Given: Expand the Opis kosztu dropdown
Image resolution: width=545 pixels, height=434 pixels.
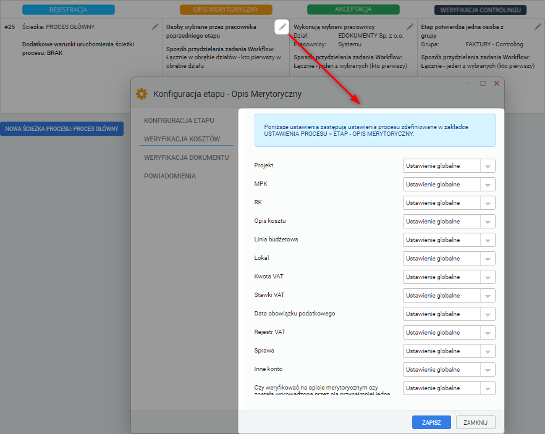Looking at the screenshot, I should [x=449, y=222].
